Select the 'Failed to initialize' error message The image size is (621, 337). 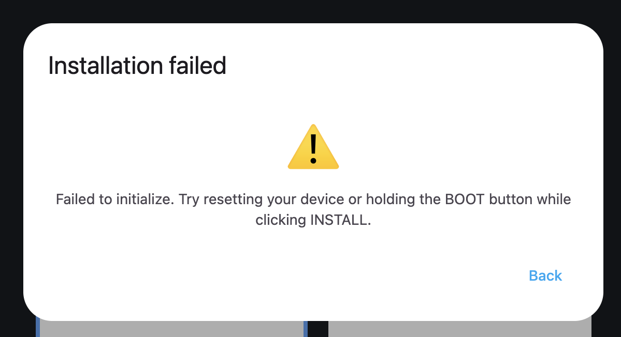coord(313,209)
